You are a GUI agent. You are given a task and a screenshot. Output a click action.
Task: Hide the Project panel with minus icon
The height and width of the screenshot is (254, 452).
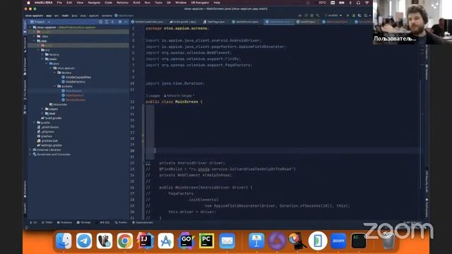coord(126,22)
